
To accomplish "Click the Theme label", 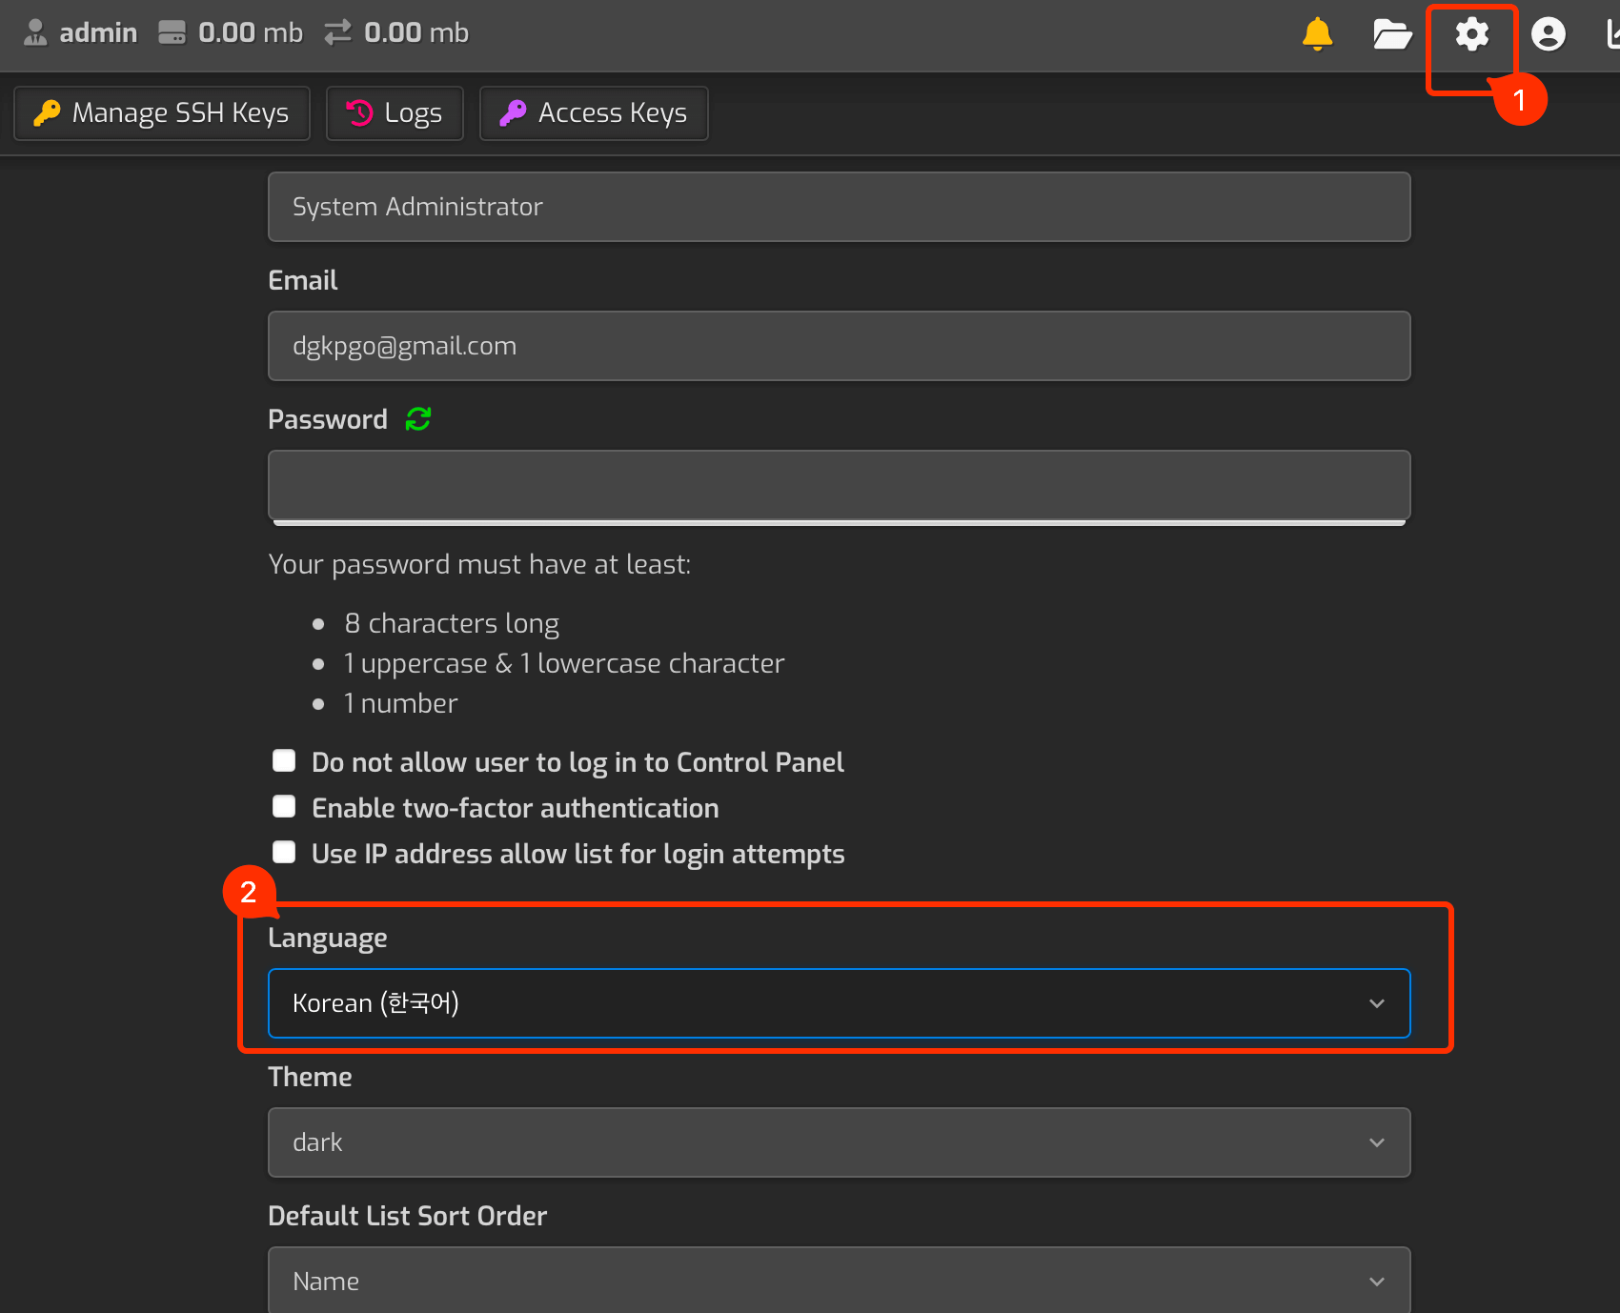I will [310, 1077].
